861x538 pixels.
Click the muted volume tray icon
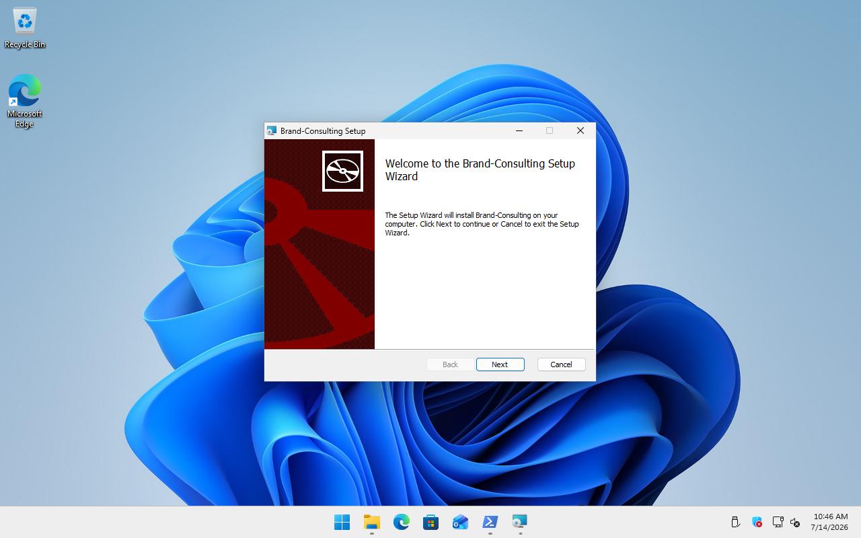[795, 522]
